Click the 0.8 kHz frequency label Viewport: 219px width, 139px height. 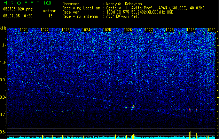3,97
